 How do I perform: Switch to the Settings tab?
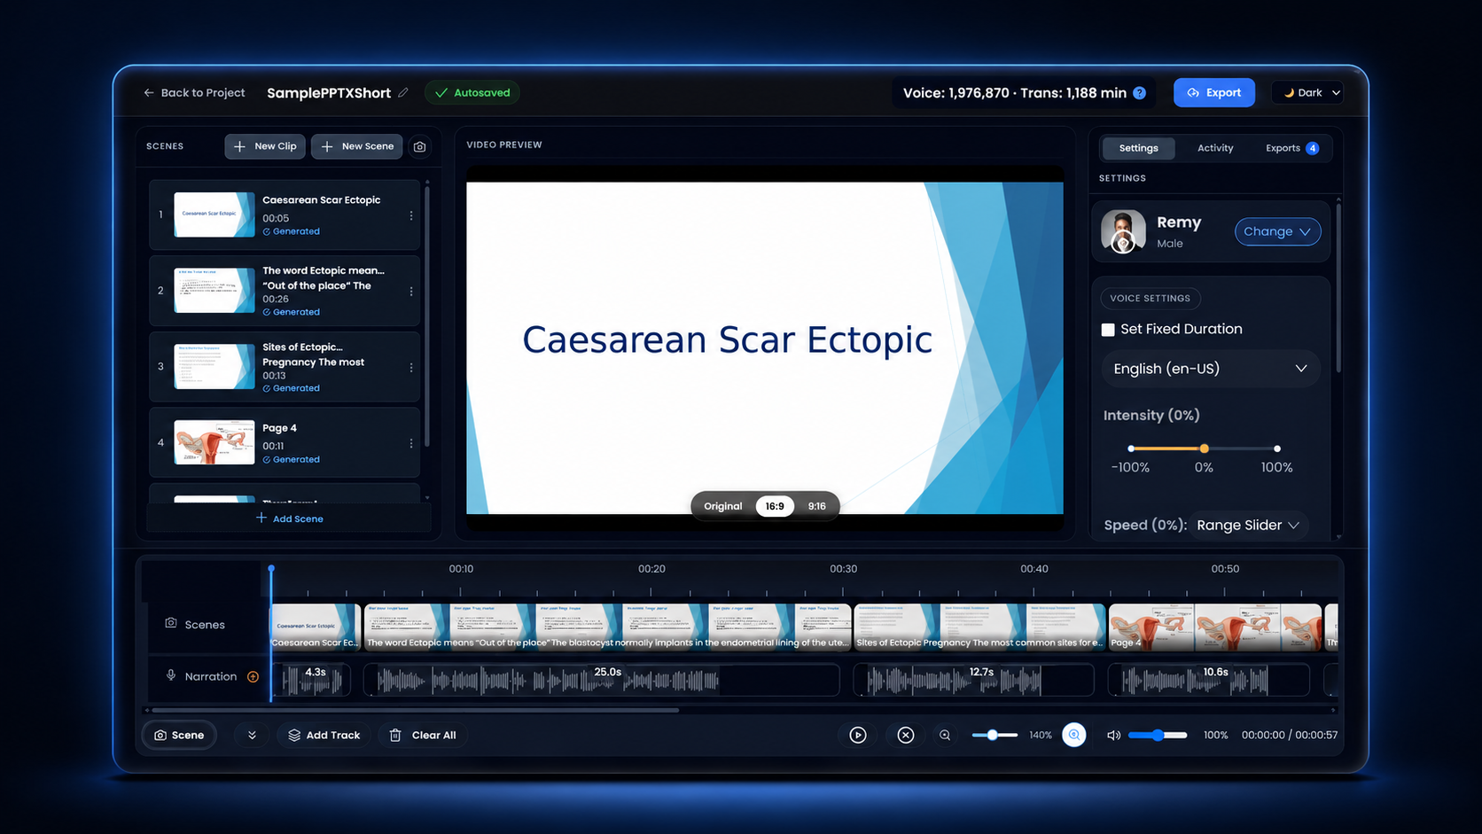point(1138,148)
